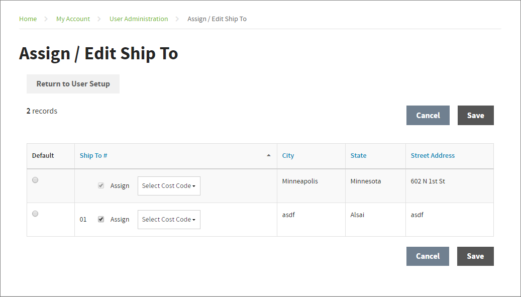The width and height of the screenshot is (521, 297).
Task: Click the Minneapolis city cell
Action: (x=300, y=181)
